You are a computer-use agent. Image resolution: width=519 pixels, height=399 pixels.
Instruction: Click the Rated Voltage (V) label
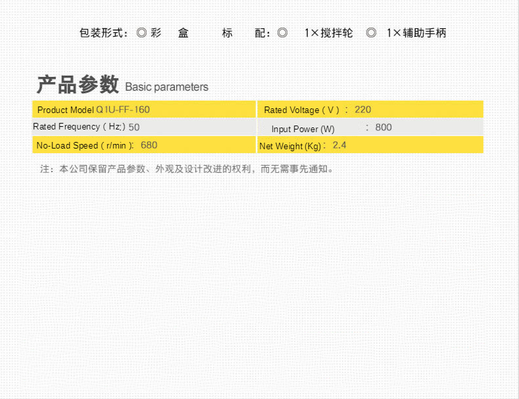(301, 110)
